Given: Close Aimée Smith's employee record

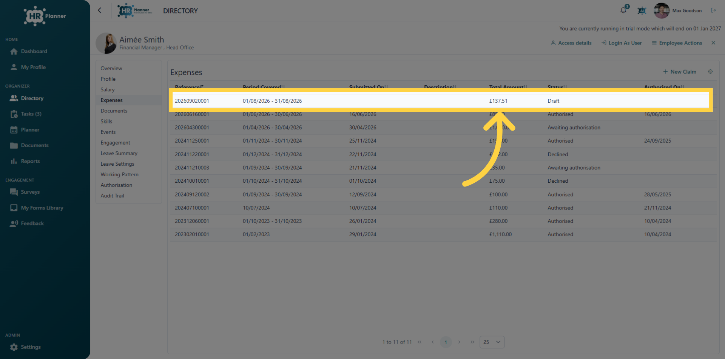Looking at the screenshot, I should click(x=713, y=43).
